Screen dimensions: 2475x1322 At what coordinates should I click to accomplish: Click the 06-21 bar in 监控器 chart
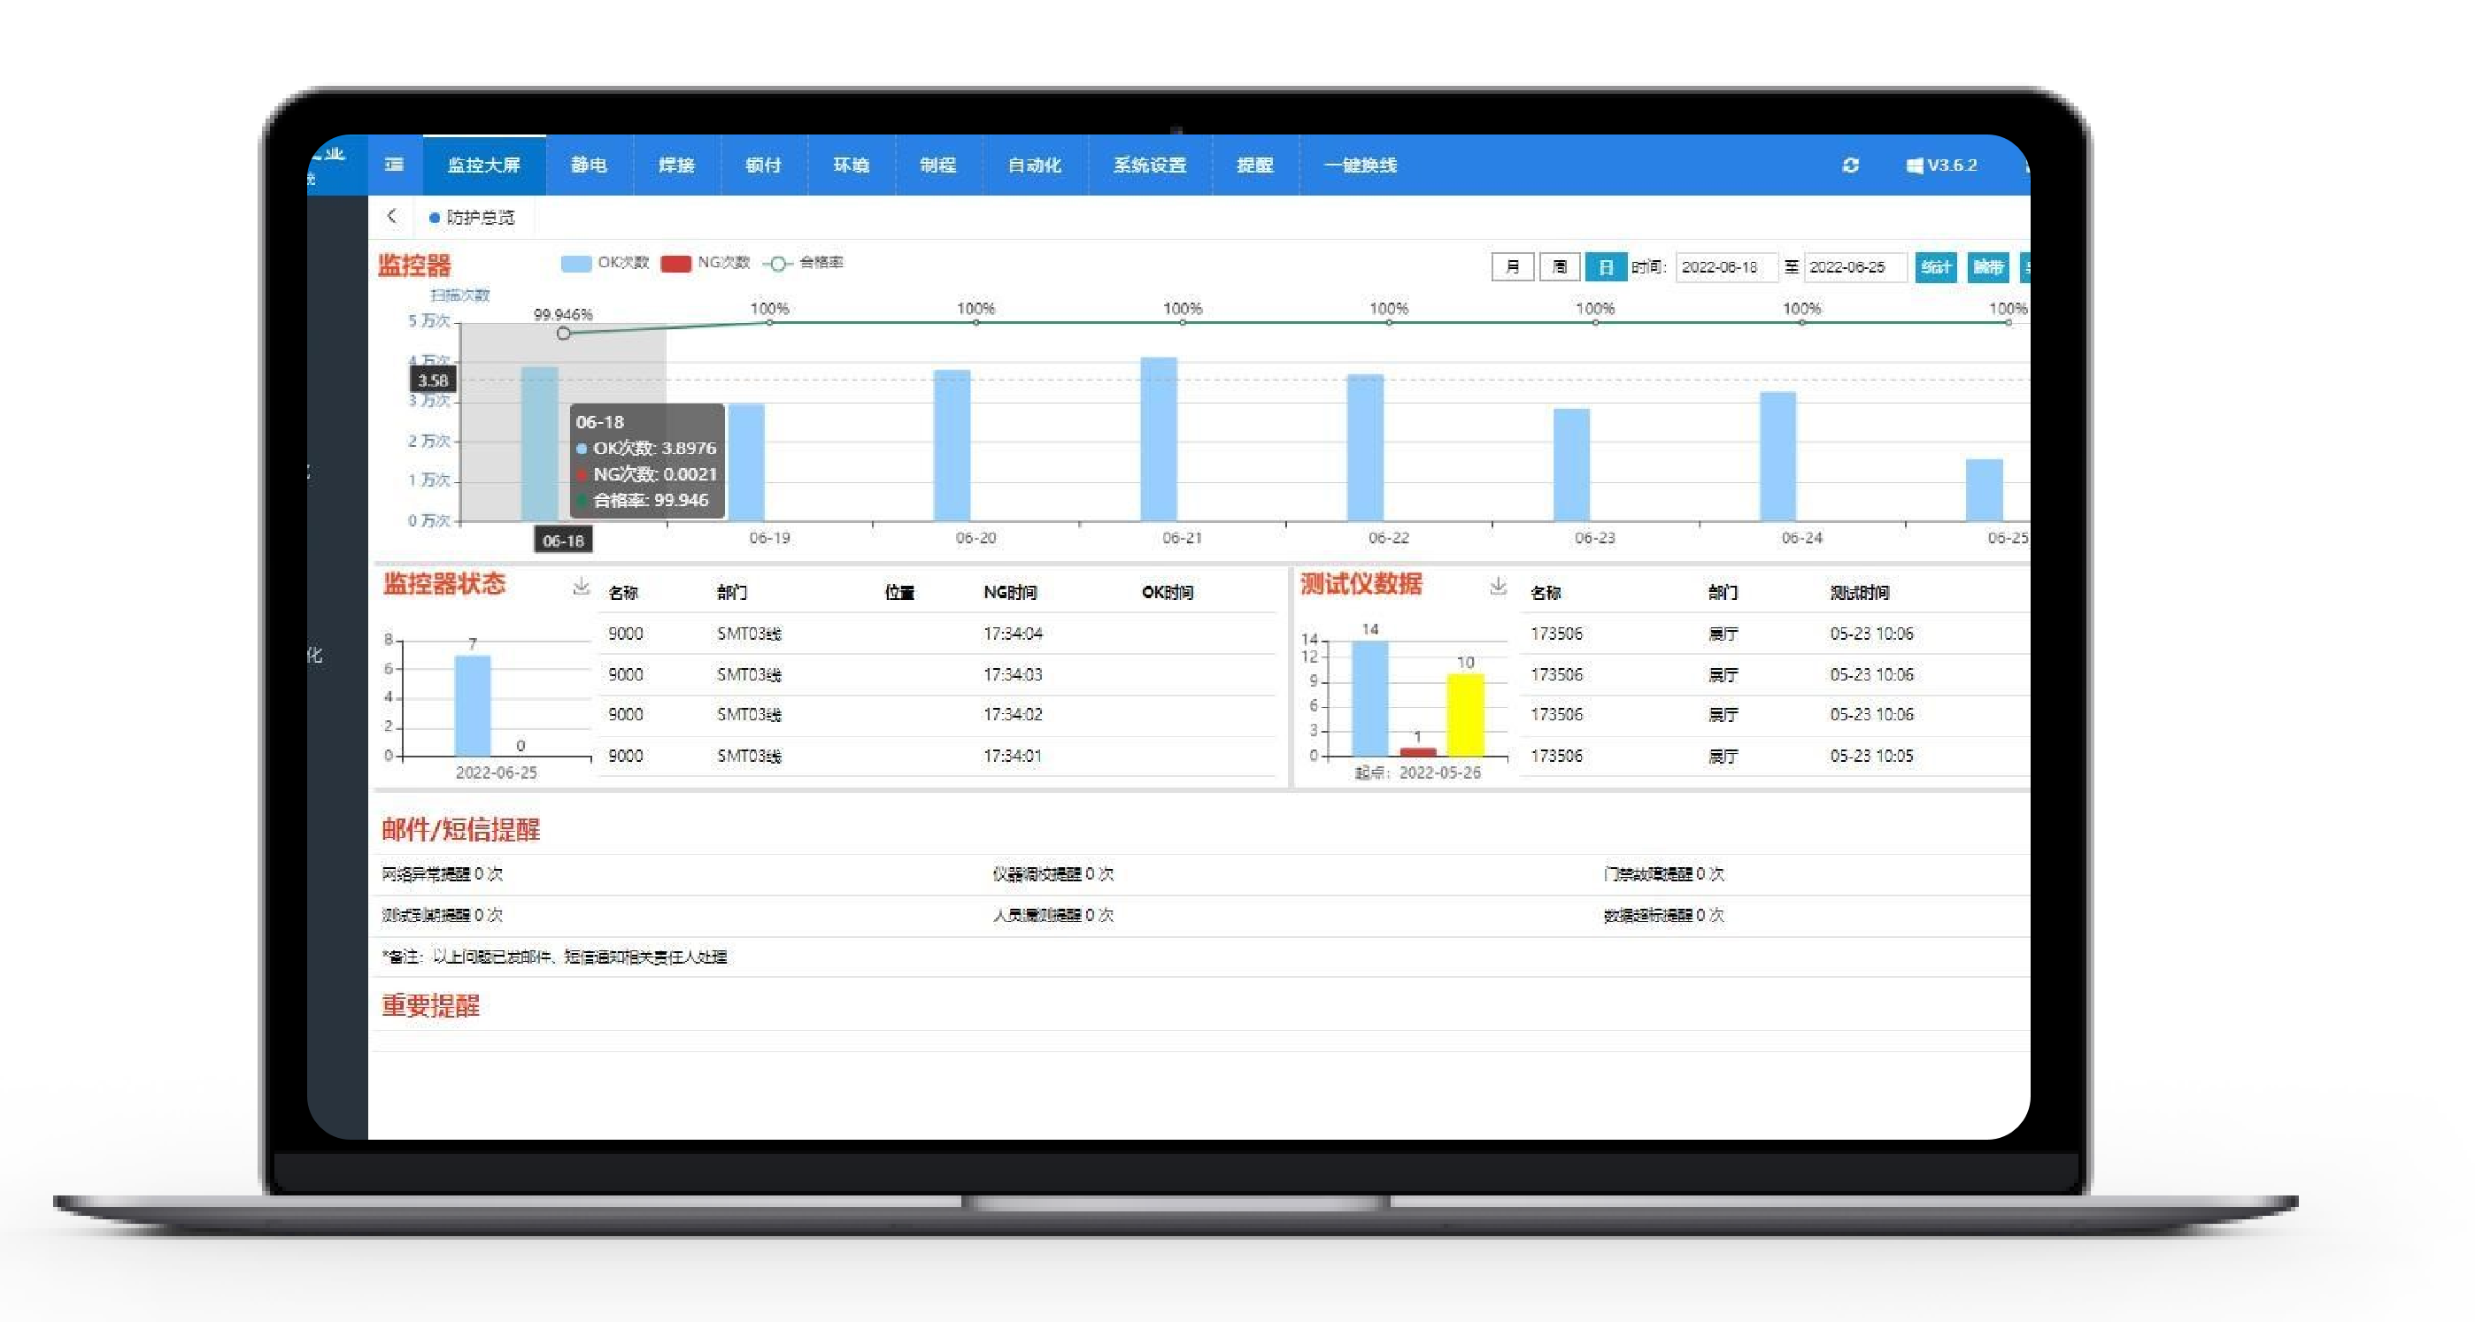point(1158,438)
